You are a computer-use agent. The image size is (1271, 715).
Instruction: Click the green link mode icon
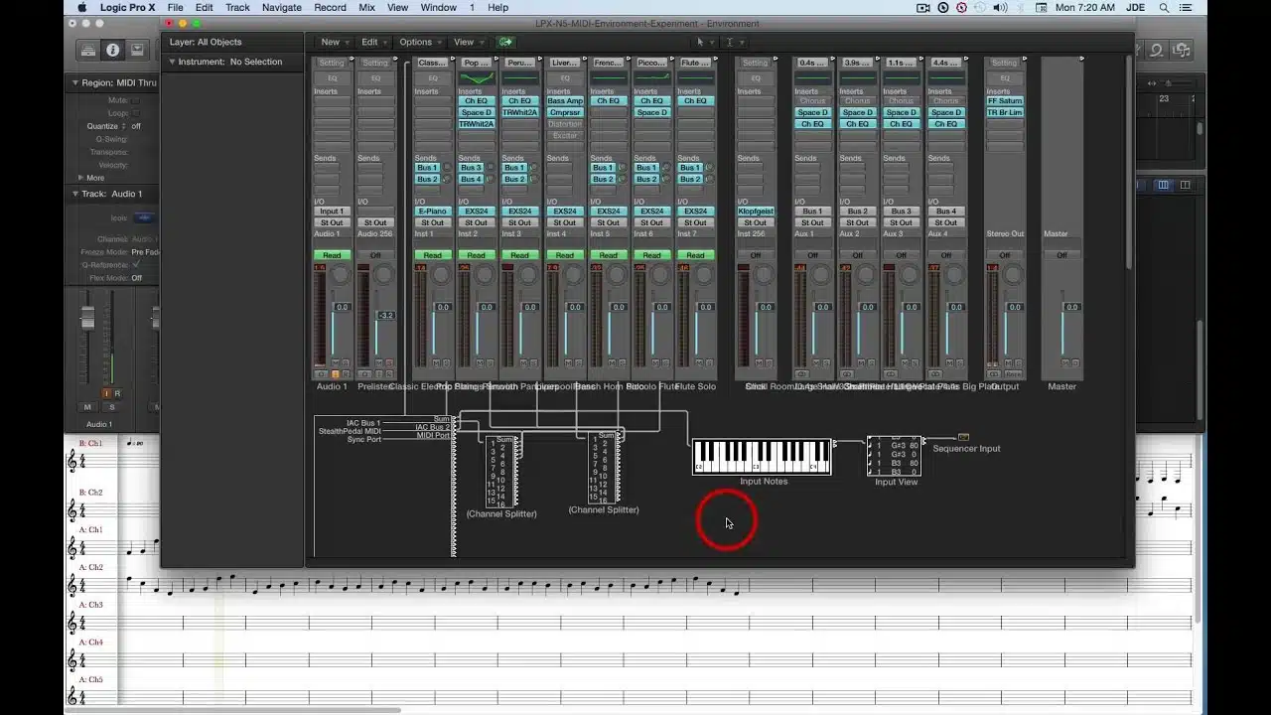point(506,42)
